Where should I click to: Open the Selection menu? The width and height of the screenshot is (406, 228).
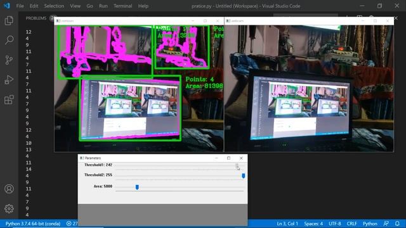tap(54, 6)
